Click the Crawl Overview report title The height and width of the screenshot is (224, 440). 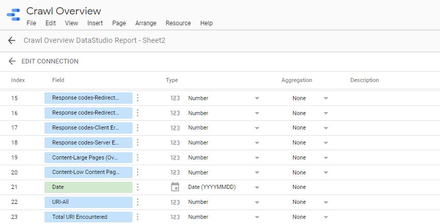coord(64,11)
